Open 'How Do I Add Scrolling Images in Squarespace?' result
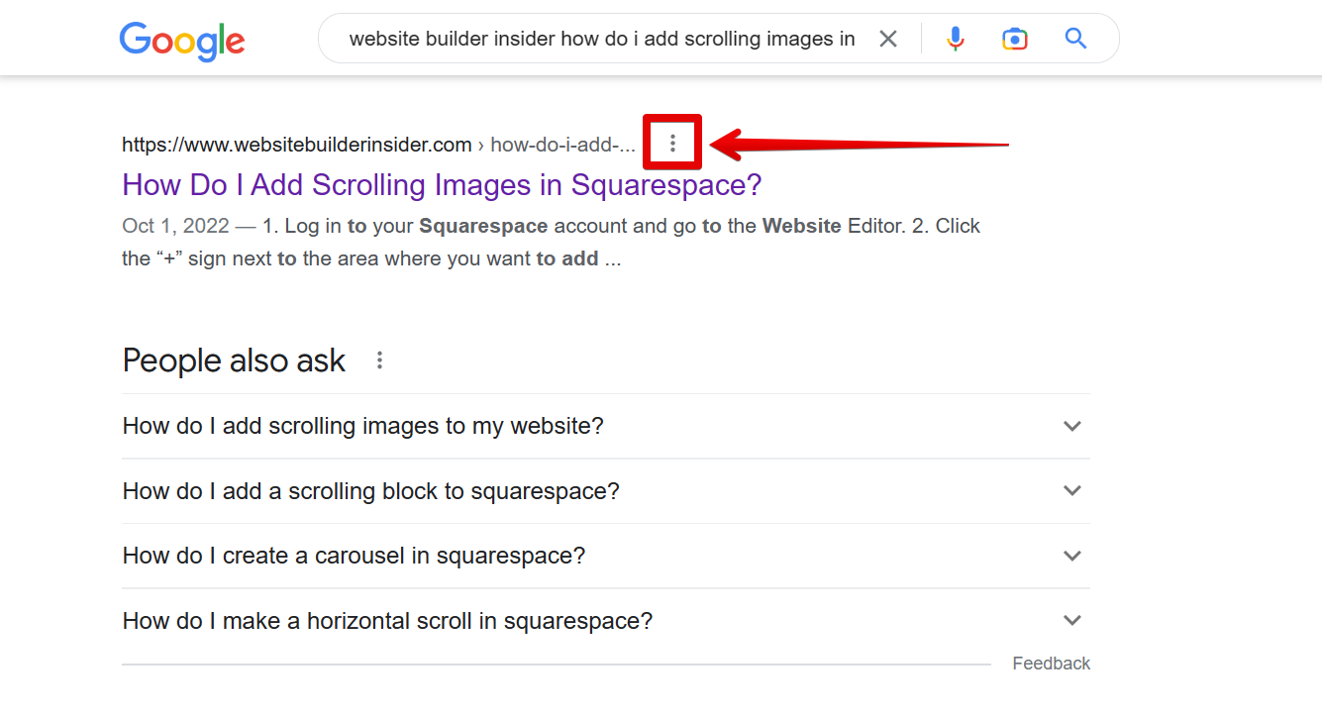The height and width of the screenshot is (718, 1322). [x=442, y=185]
